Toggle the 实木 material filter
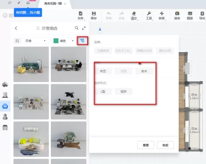Image resolution: width=206 pixels, height=164 pixels. (144, 71)
